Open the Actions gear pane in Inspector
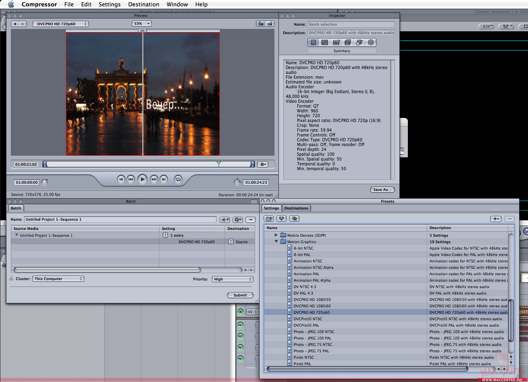This screenshot has width=528, height=382. click(370, 42)
